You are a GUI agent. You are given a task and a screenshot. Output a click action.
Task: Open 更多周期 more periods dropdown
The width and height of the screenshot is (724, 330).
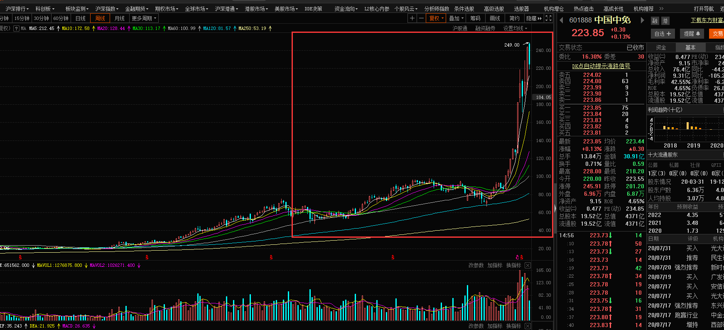(x=144, y=18)
